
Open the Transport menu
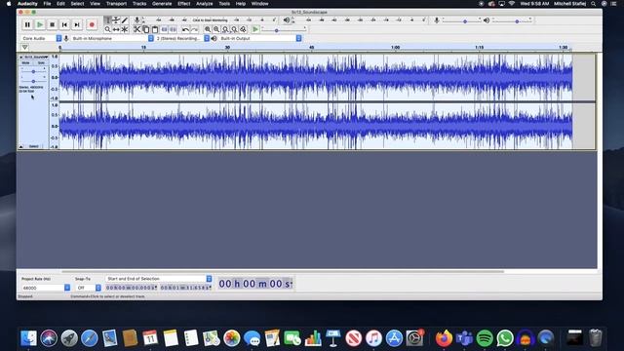tap(116, 4)
